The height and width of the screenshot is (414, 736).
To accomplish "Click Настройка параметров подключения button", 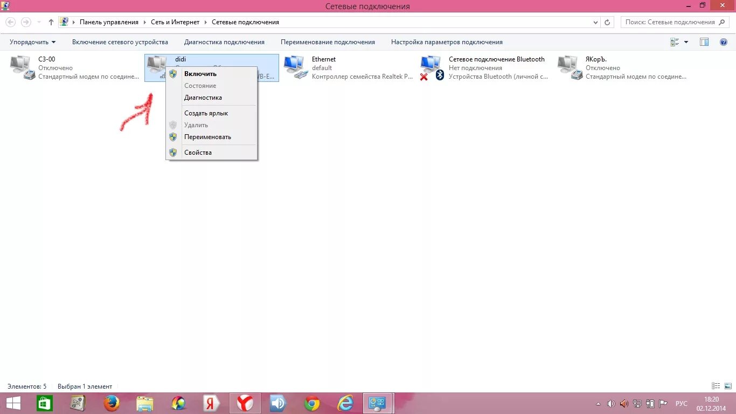I will click(x=447, y=42).
